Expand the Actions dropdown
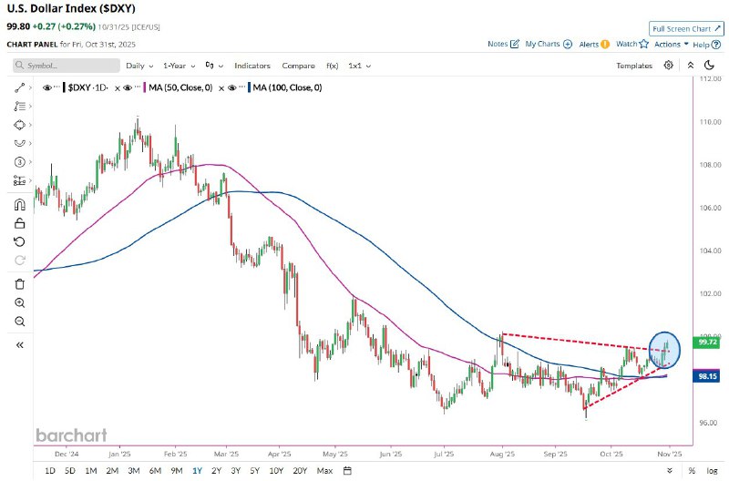Viewport: 729px width, 481px height. 672,44
